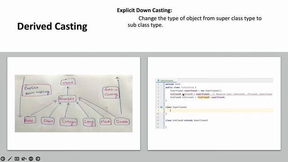The image size is (288, 162).
Task: Click the TypeCasting.java editor tab
Action: (166, 80)
